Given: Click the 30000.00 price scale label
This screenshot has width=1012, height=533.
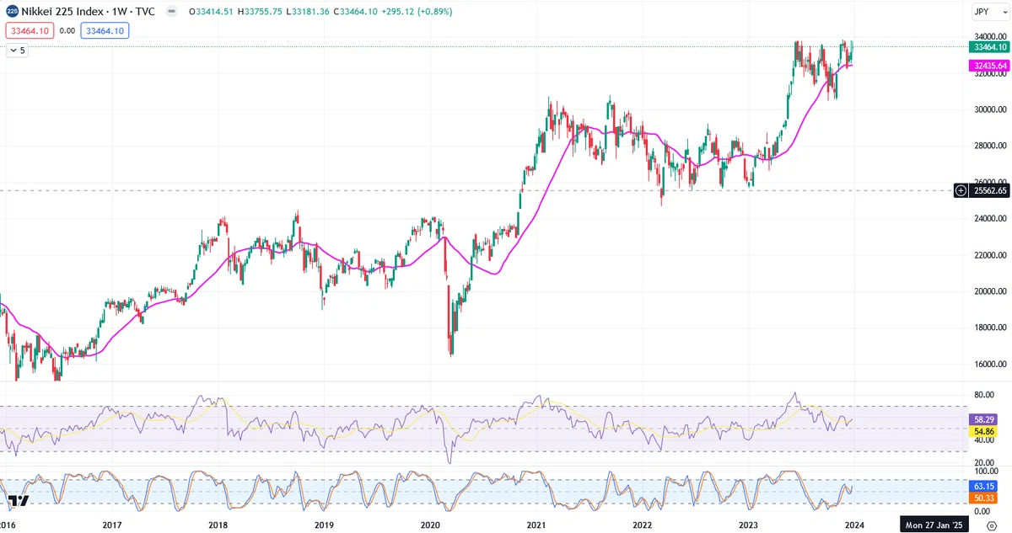Looking at the screenshot, I should (991, 109).
